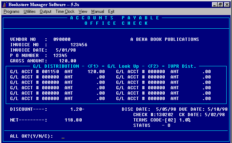Click the DISCOUNT label
The image size is (232, 143).
click(28, 109)
